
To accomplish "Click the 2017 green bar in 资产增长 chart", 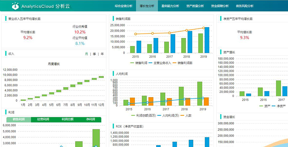I will [278, 88].
